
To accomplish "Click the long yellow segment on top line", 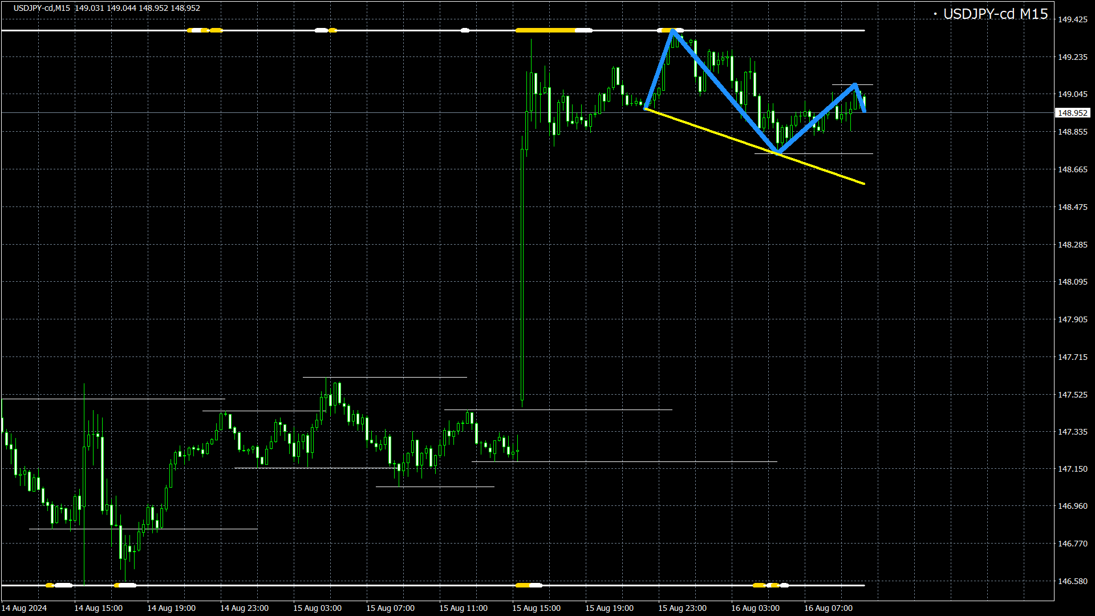I will tap(545, 30).
